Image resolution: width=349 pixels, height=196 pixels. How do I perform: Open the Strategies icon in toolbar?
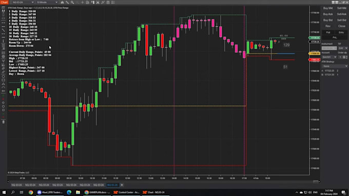point(103,2)
